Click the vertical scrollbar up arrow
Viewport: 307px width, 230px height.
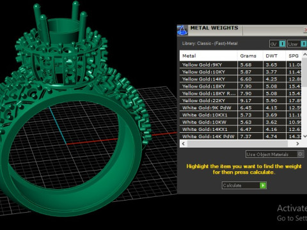pos(304,54)
